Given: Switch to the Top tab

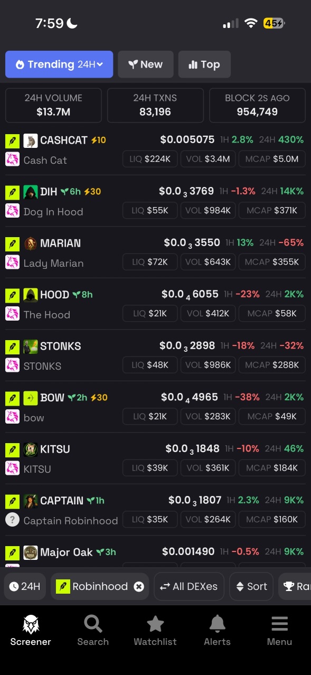Looking at the screenshot, I should point(204,64).
